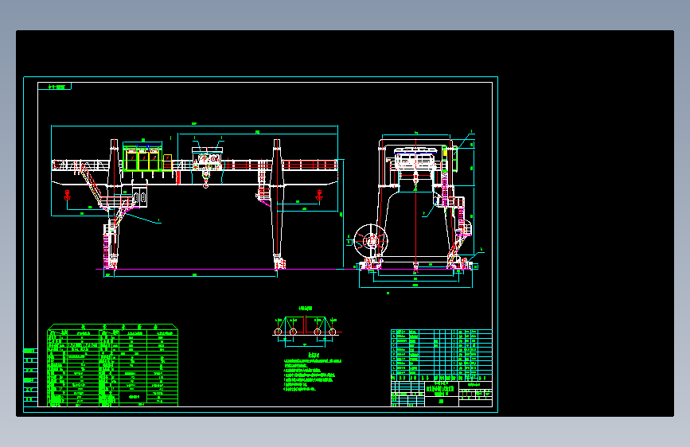Screen dimensions: 690x447
Task: Select the hoist trolley on the main girder
Action: tap(208, 160)
